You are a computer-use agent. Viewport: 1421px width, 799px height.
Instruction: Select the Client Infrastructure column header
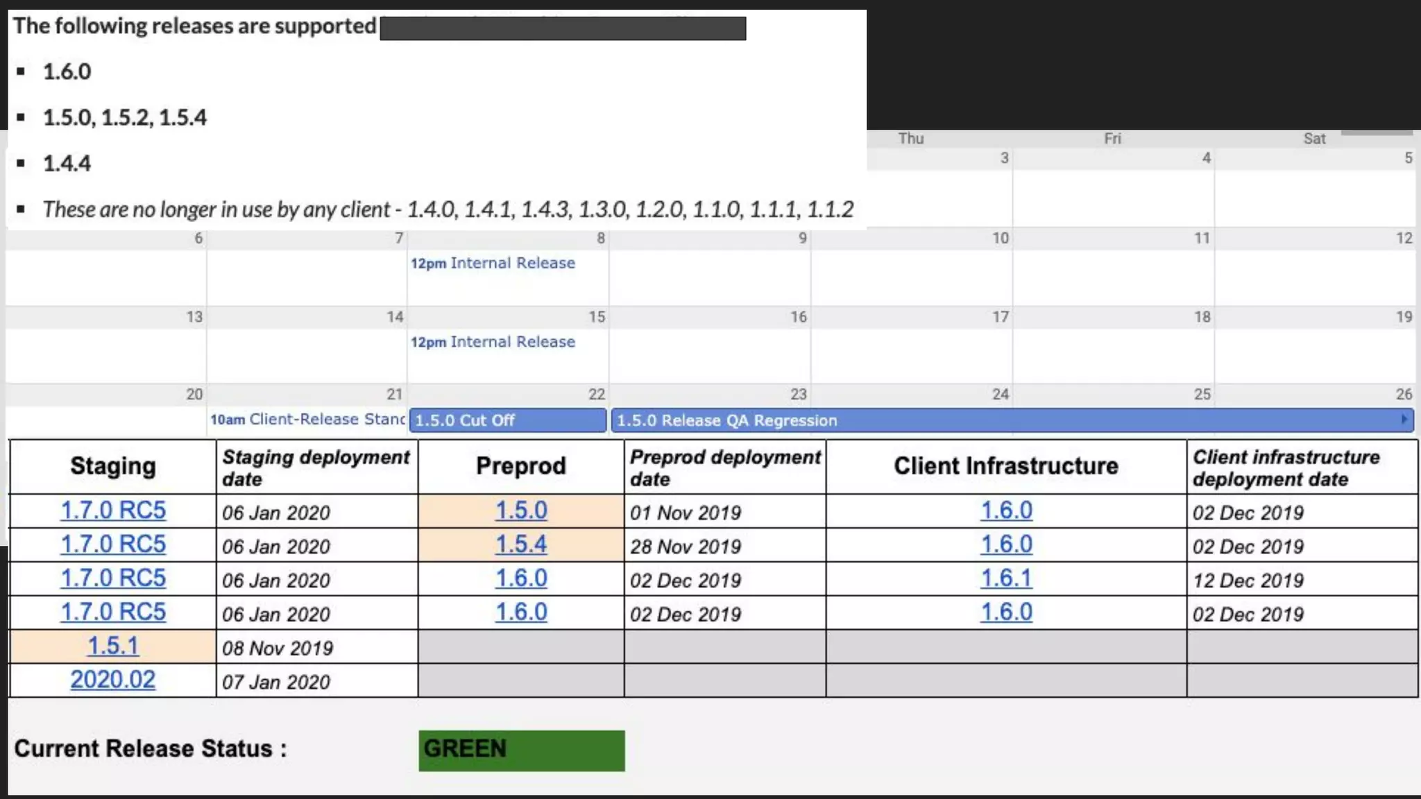pos(1006,466)
